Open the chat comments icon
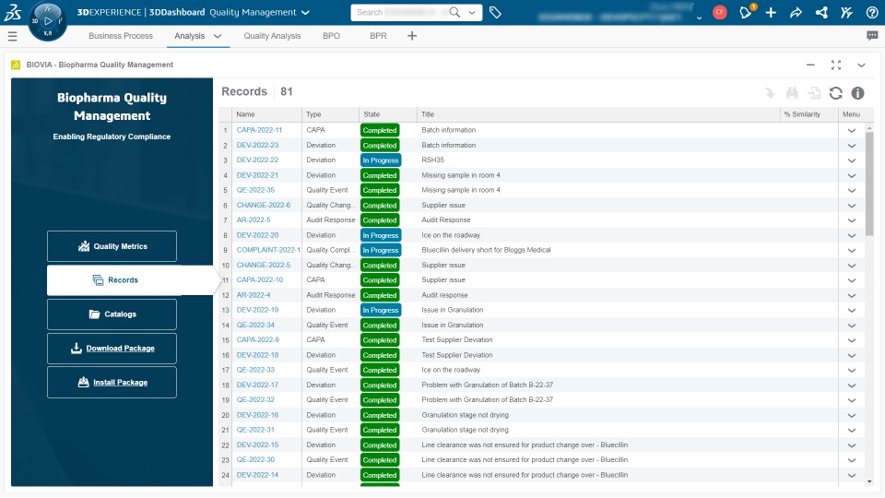 872,36
